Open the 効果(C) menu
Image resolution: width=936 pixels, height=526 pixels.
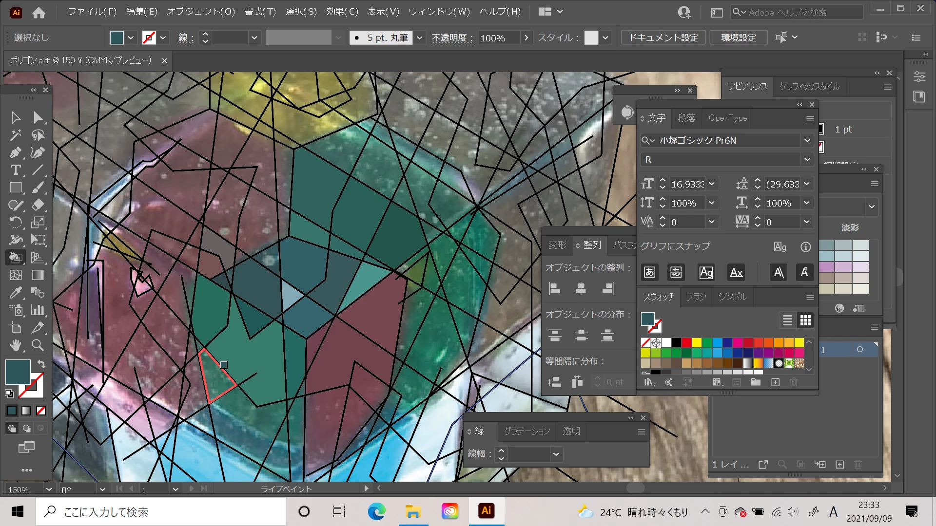[342, 12]
